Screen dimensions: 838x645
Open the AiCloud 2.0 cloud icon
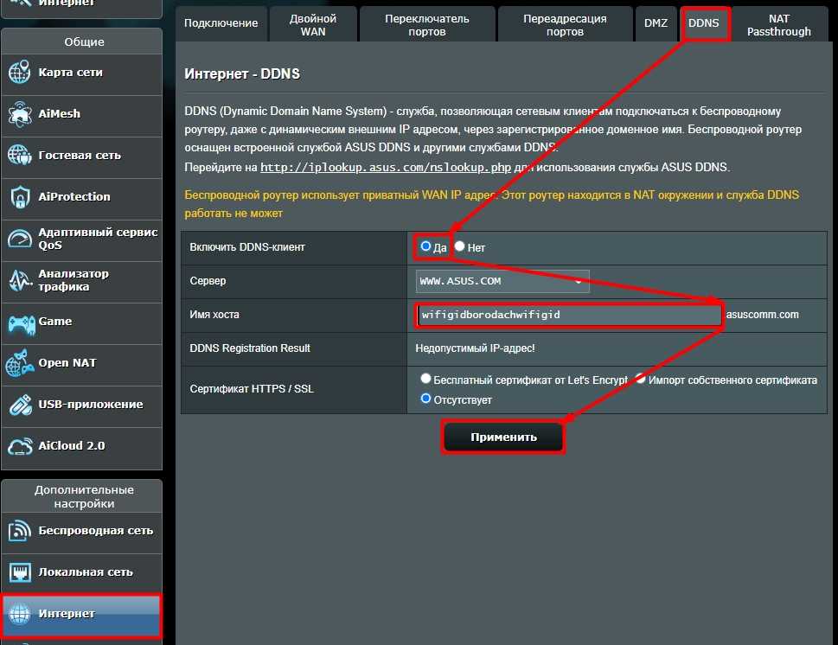coord(20,446)
